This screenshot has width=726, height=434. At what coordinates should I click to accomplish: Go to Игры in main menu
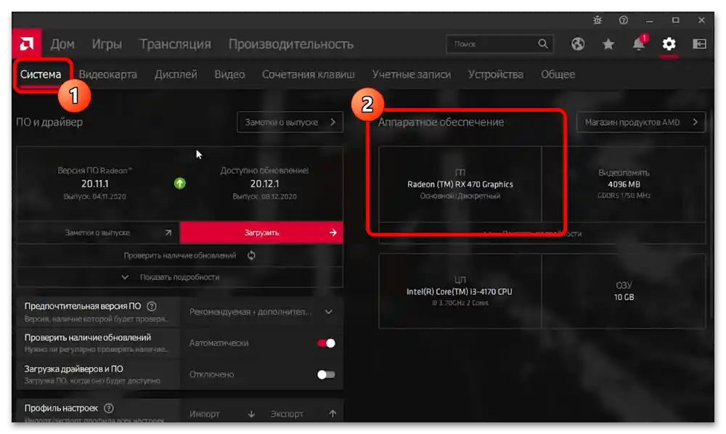[x=107, y=44]
